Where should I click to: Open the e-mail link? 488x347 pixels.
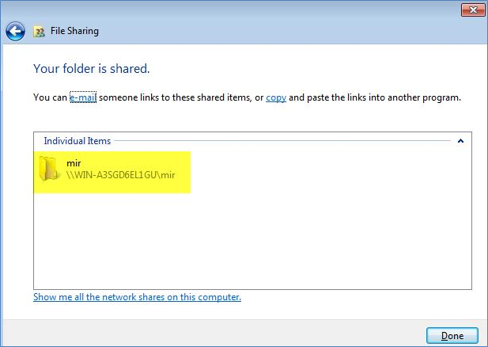click(x=83, y=97)
